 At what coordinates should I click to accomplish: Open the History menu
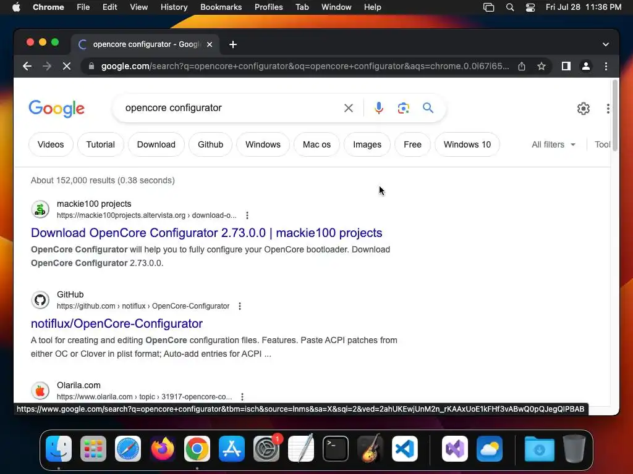click(x=174, y=7)
